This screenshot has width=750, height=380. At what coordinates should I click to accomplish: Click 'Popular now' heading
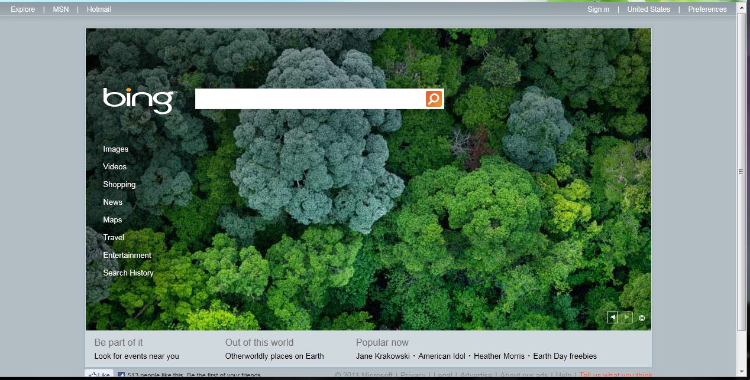(382, 342)
